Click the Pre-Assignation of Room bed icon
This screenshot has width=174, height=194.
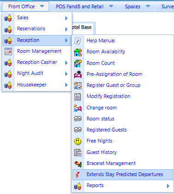[x=78, y=74]
